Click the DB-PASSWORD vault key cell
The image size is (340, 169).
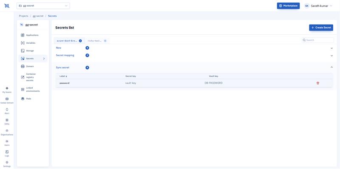tap(214, 83)
